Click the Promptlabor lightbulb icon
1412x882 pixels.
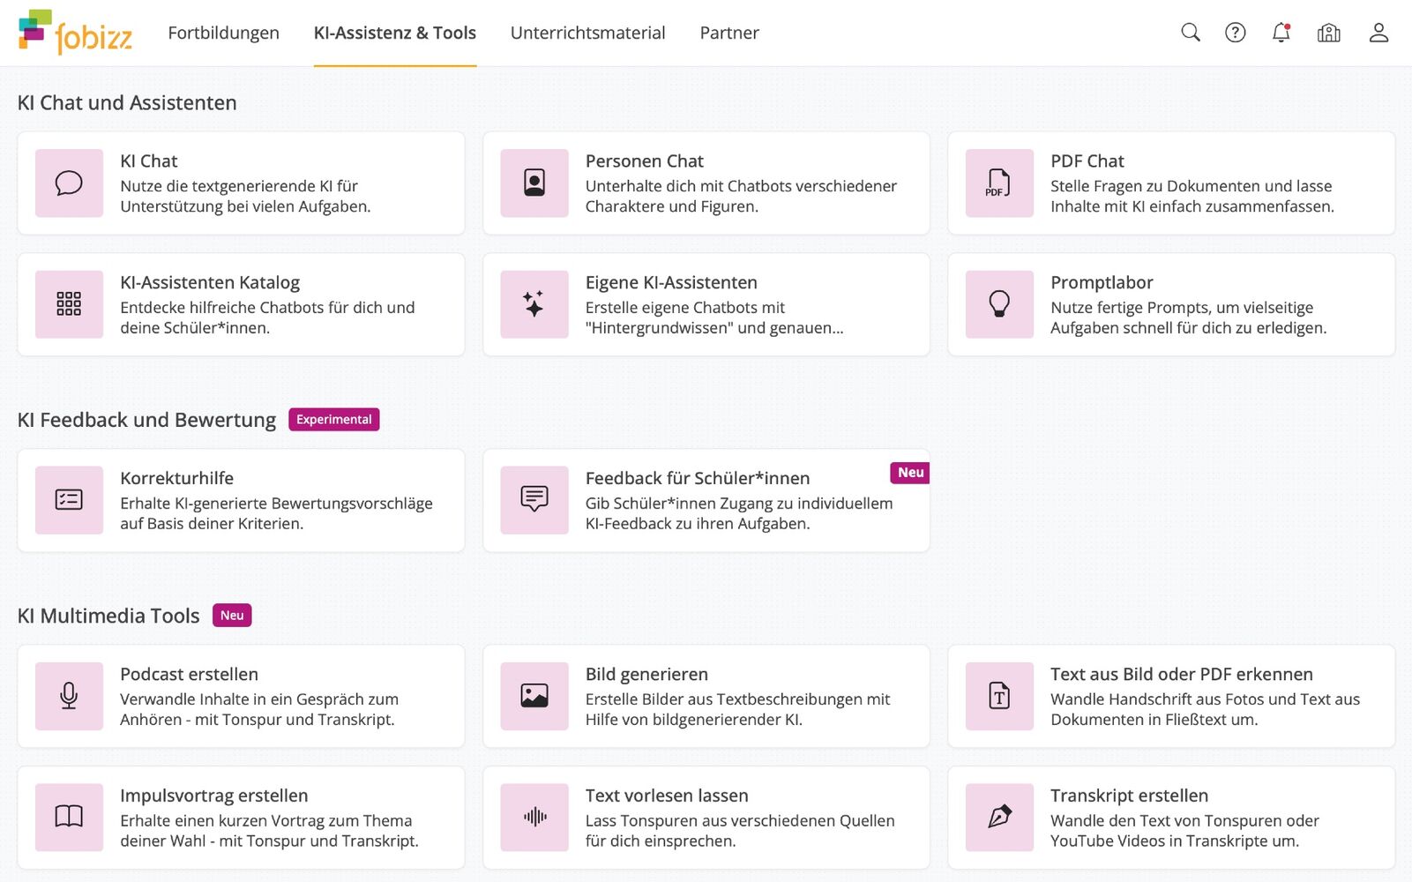click(x=999, y=304)
